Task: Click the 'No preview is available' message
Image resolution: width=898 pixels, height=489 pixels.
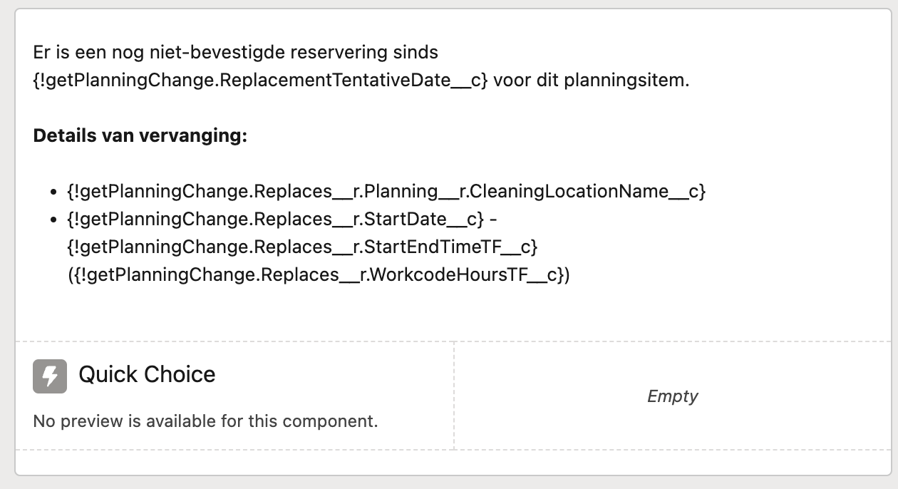Action: pyautogui.click(x=205, y=421)
